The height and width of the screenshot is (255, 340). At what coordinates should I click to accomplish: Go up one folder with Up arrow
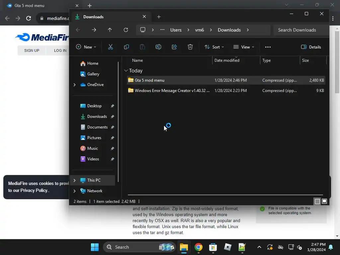[x=110, y=30]
